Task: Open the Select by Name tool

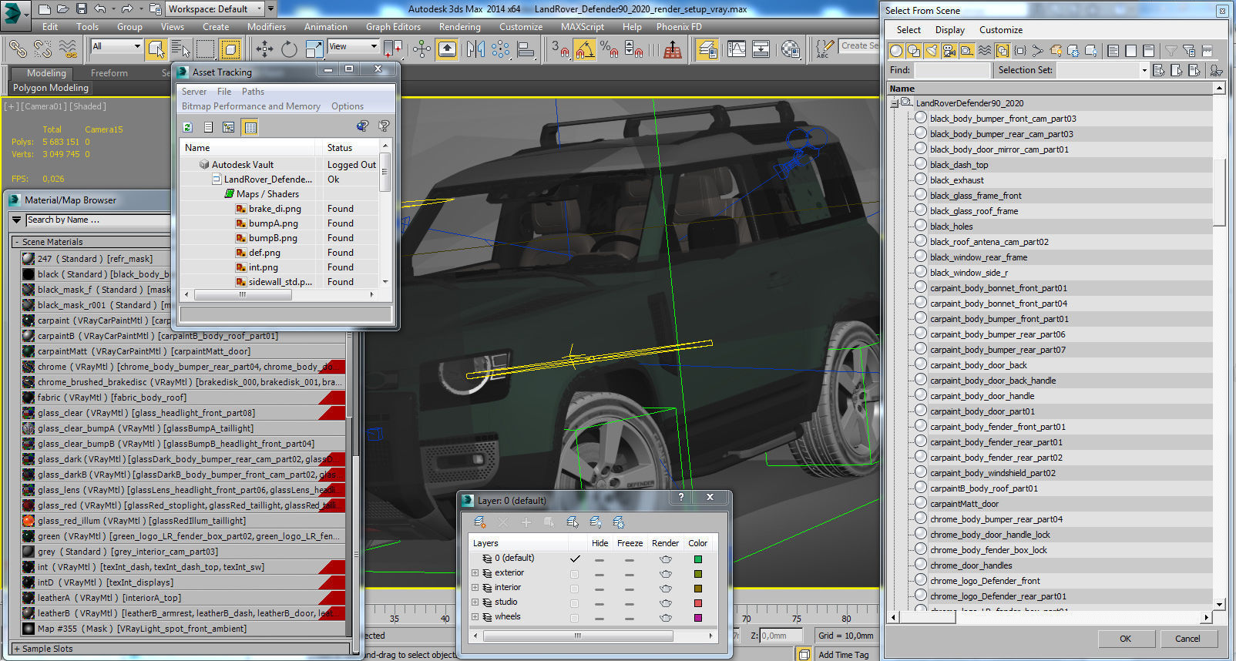Action: (x=181, y=49)
